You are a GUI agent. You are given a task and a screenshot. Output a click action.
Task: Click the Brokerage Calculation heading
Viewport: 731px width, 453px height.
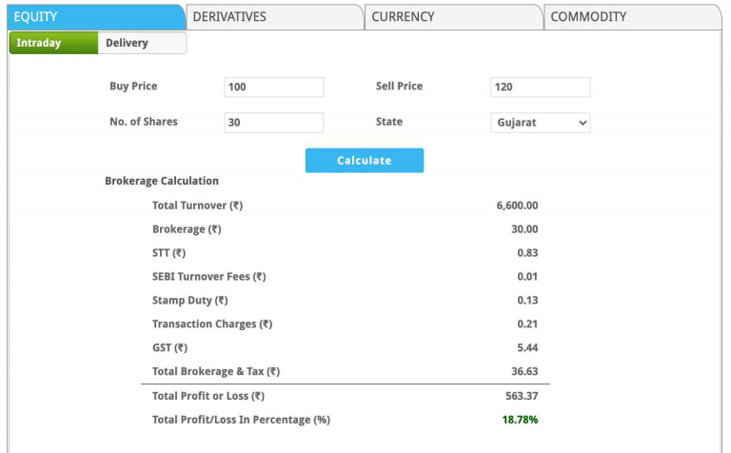click(x=162, y=181)
